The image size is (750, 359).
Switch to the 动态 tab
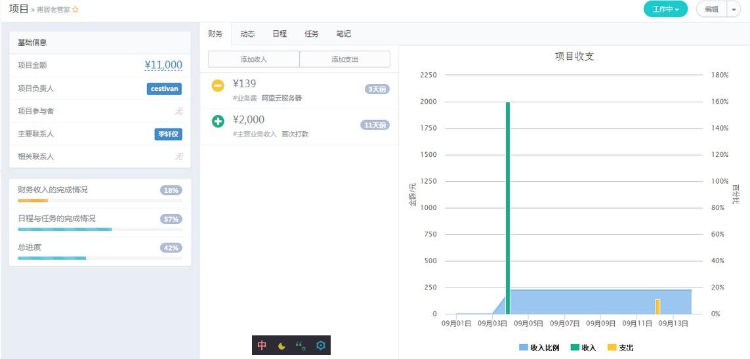click(x=247, y=33)
